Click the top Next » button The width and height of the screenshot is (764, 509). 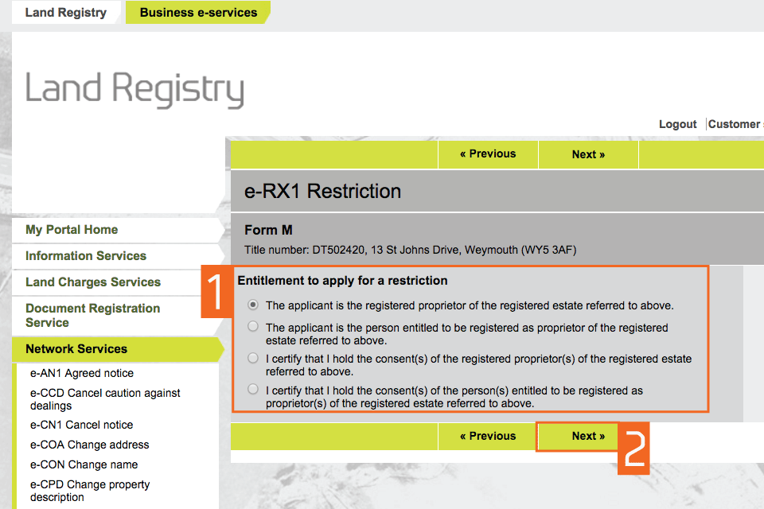click(x=588, y=154)
